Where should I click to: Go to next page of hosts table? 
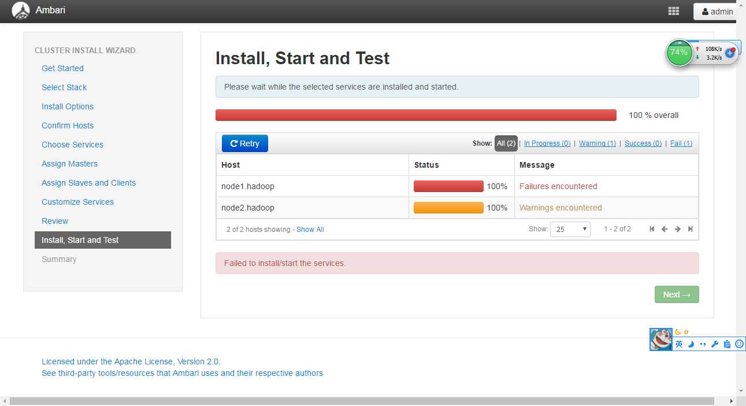point(678,229)
